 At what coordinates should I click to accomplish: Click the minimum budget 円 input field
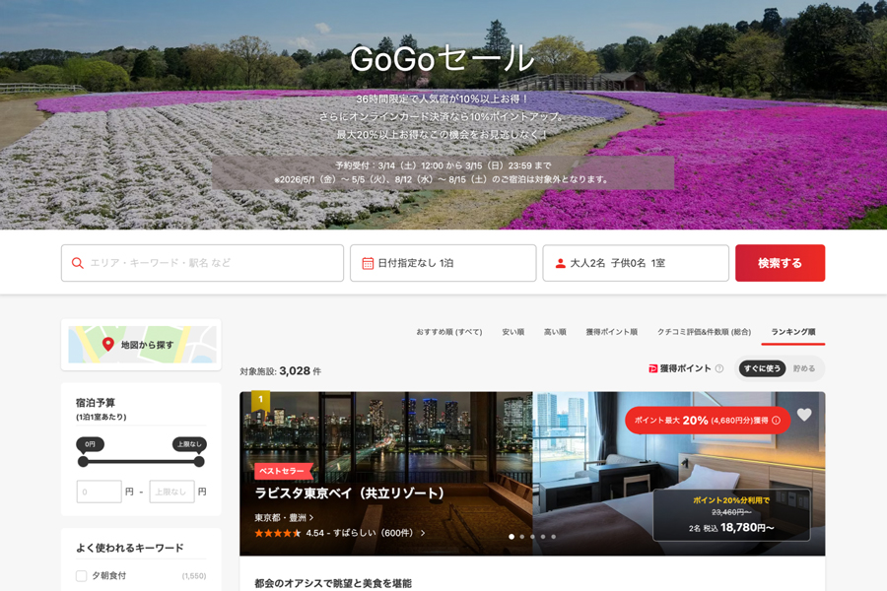pos(99,492)
